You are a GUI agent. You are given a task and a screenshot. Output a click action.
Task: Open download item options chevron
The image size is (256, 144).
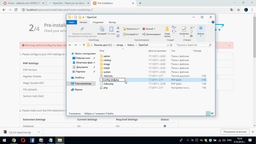tap(38, 132)
